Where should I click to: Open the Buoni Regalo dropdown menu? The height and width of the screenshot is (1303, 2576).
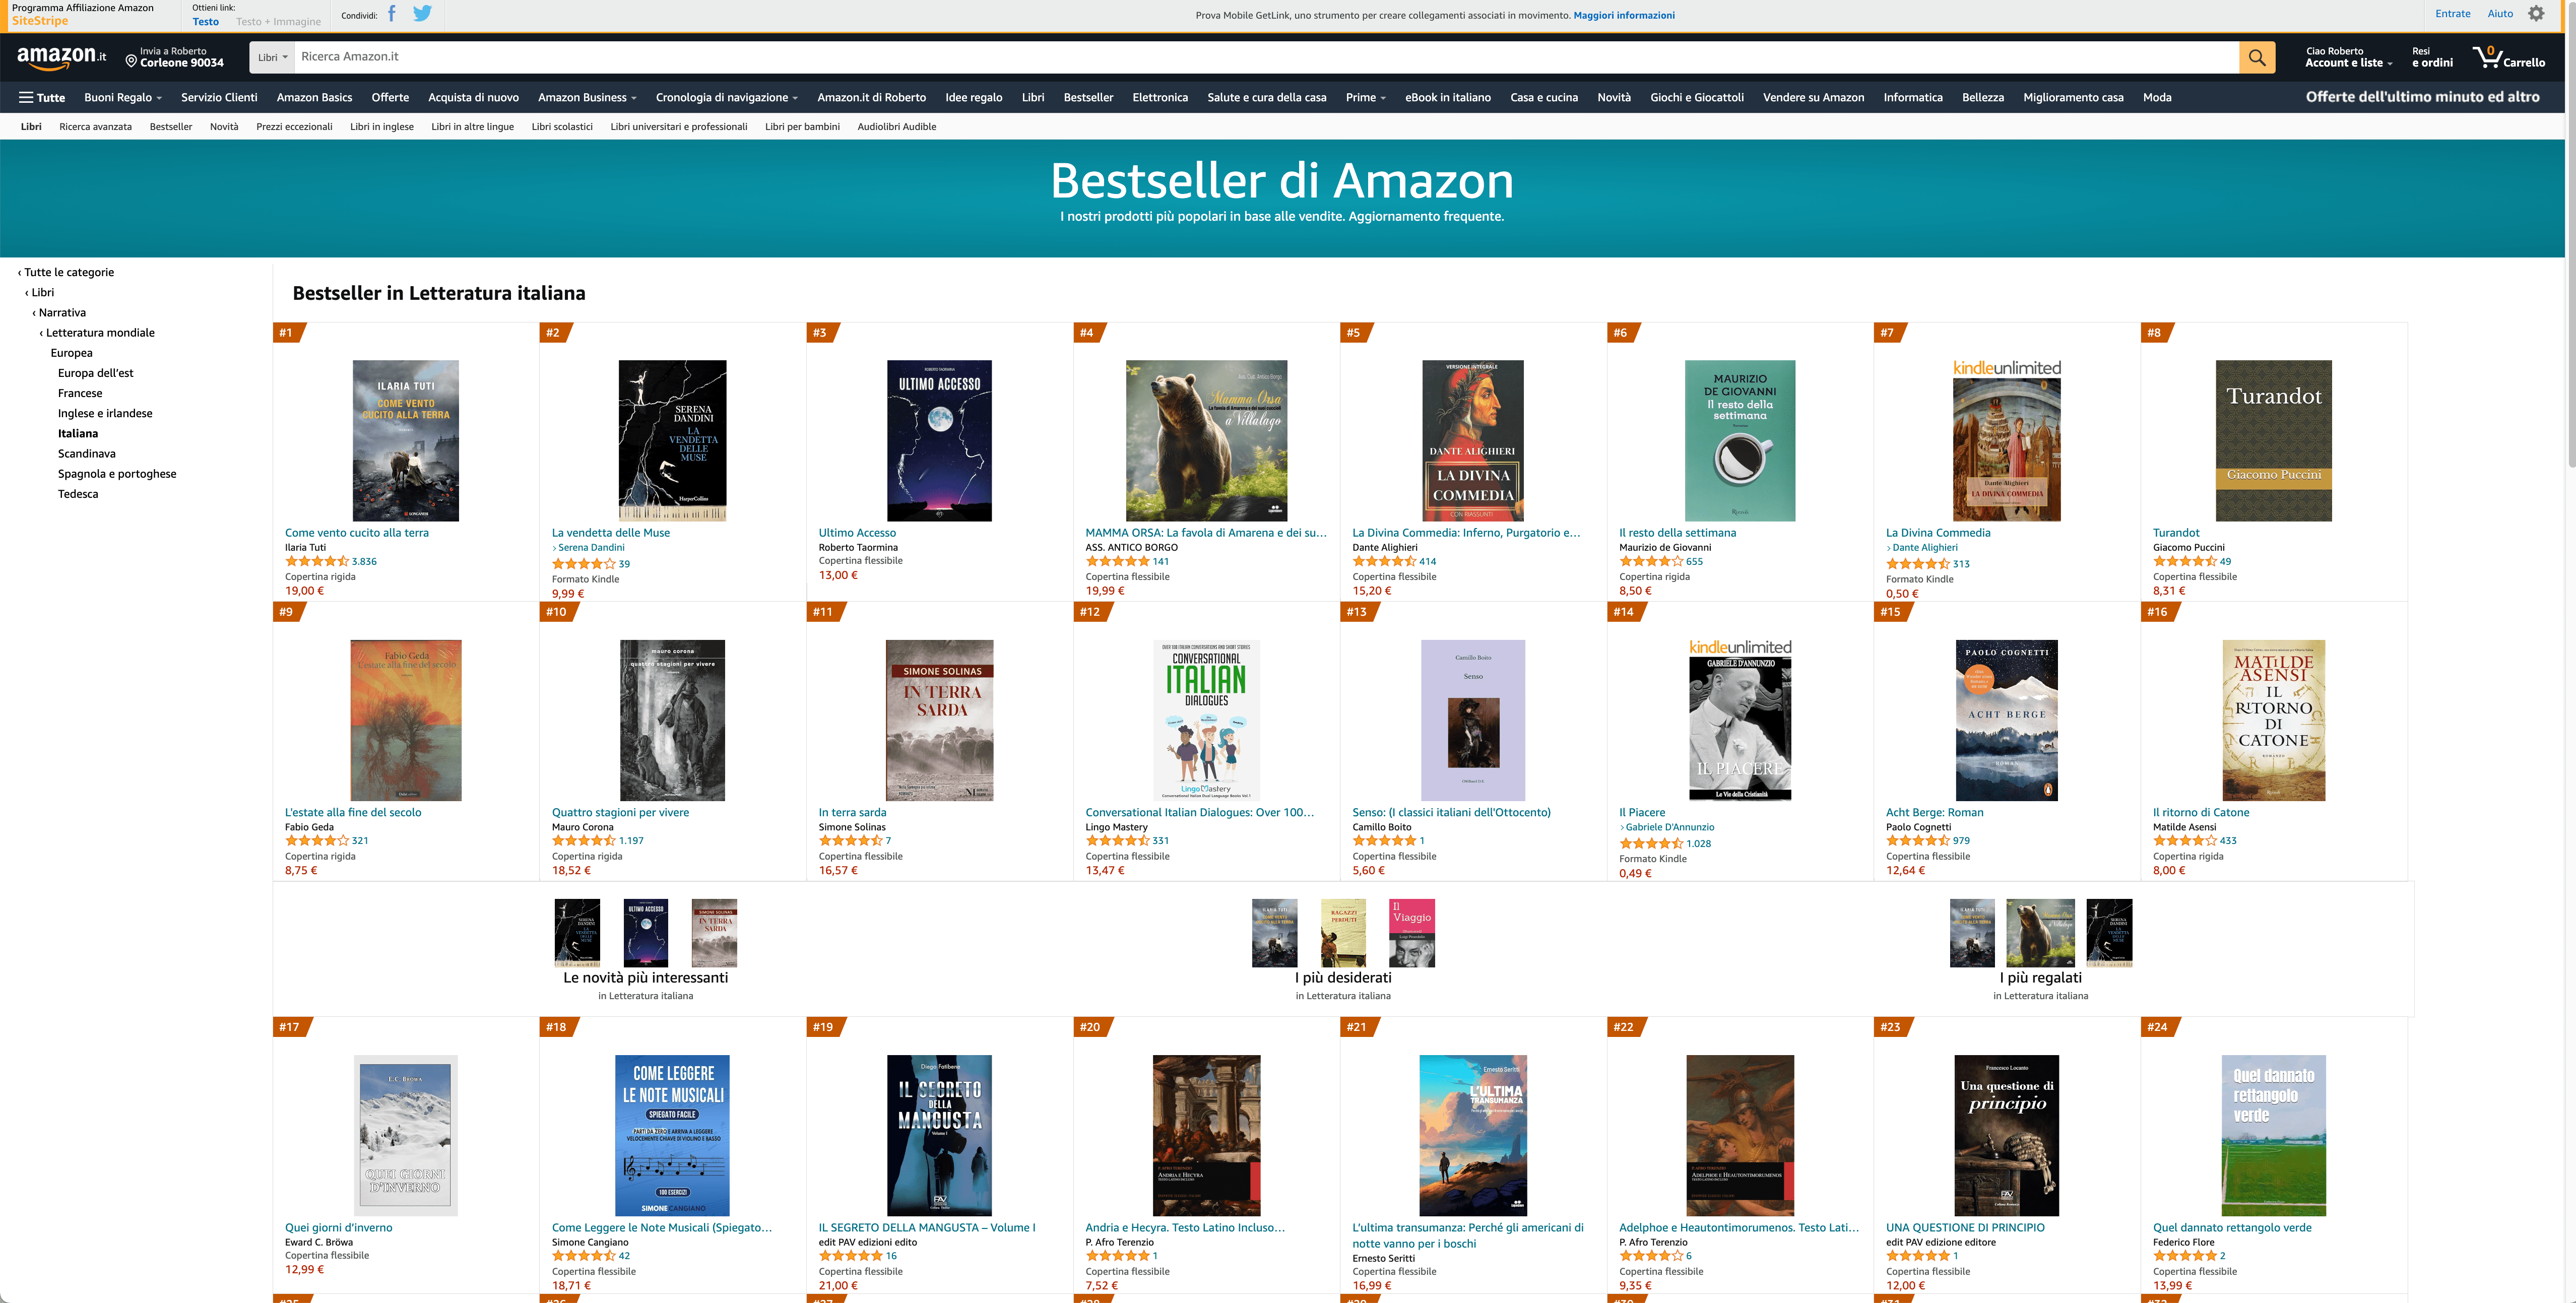click(x=123, y=97)
